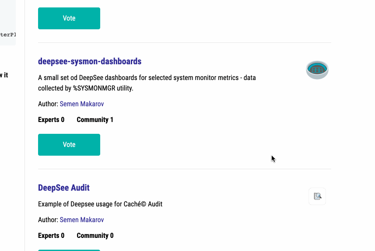This screenshot has width=375, height=251.
Task: Vote for deepsee-sysmon-dashboards
Action: [x=69, y=145]
